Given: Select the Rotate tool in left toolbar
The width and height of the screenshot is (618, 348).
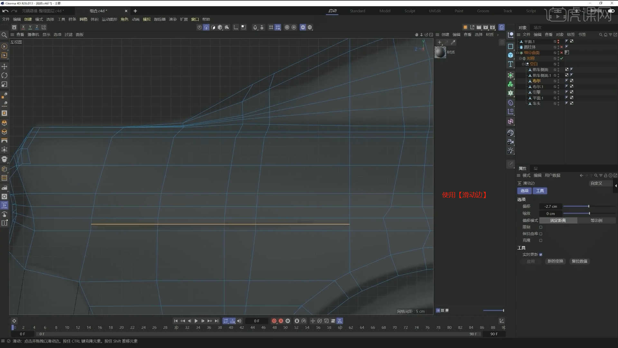Looking at the screenshot, I should (5, 75).
